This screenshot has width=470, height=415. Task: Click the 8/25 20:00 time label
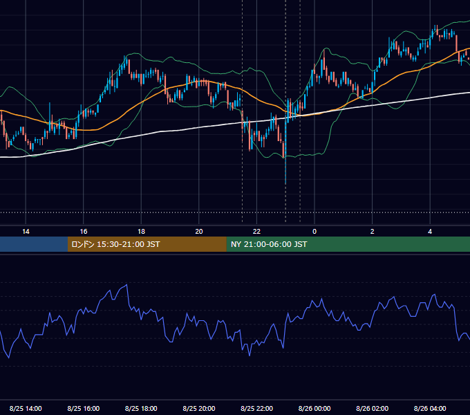199,408
